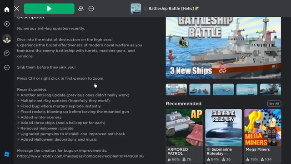Click the 'Recent updates:' line
This screenshot has height=164, width=291.
click(x=32, y=89)
